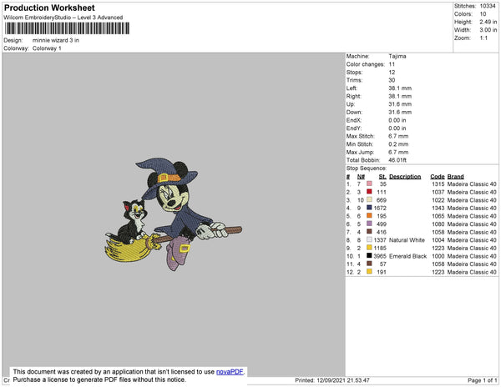
Task: Select the 'Natural White' description text
Action: pyautogui.click(x=407, y=240)
